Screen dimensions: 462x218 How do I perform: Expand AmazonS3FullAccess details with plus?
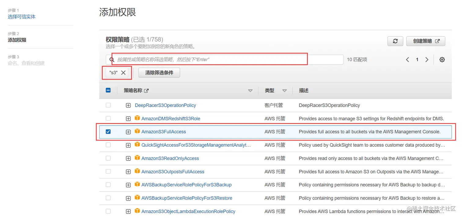(x=128, y=132)
